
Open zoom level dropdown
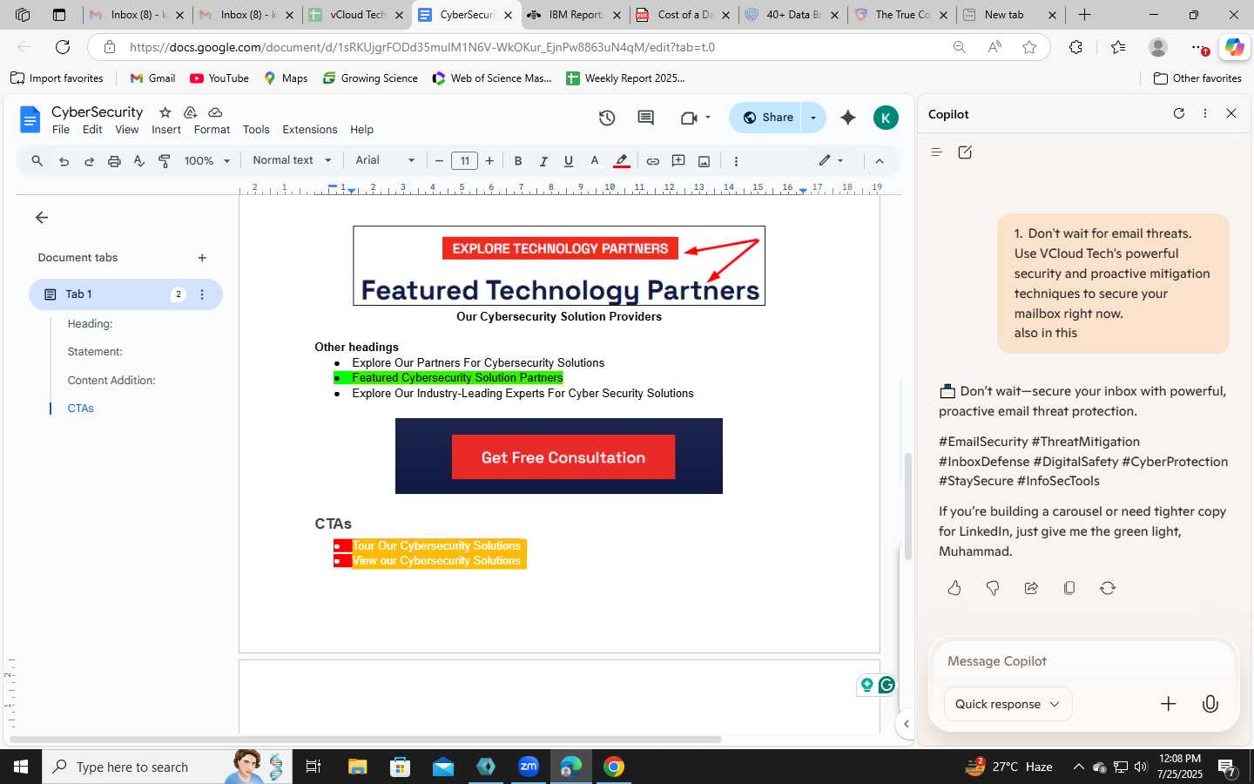tap(207, 161)
